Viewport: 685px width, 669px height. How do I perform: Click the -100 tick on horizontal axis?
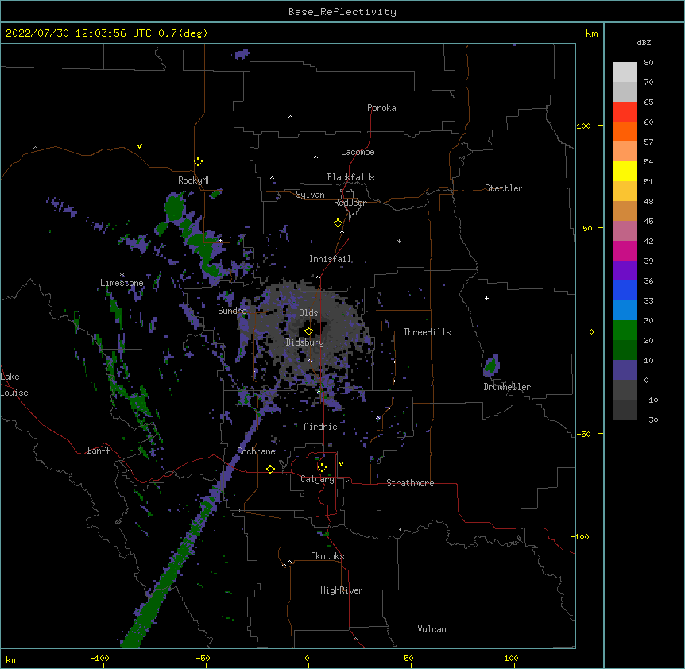click(99, 659)
